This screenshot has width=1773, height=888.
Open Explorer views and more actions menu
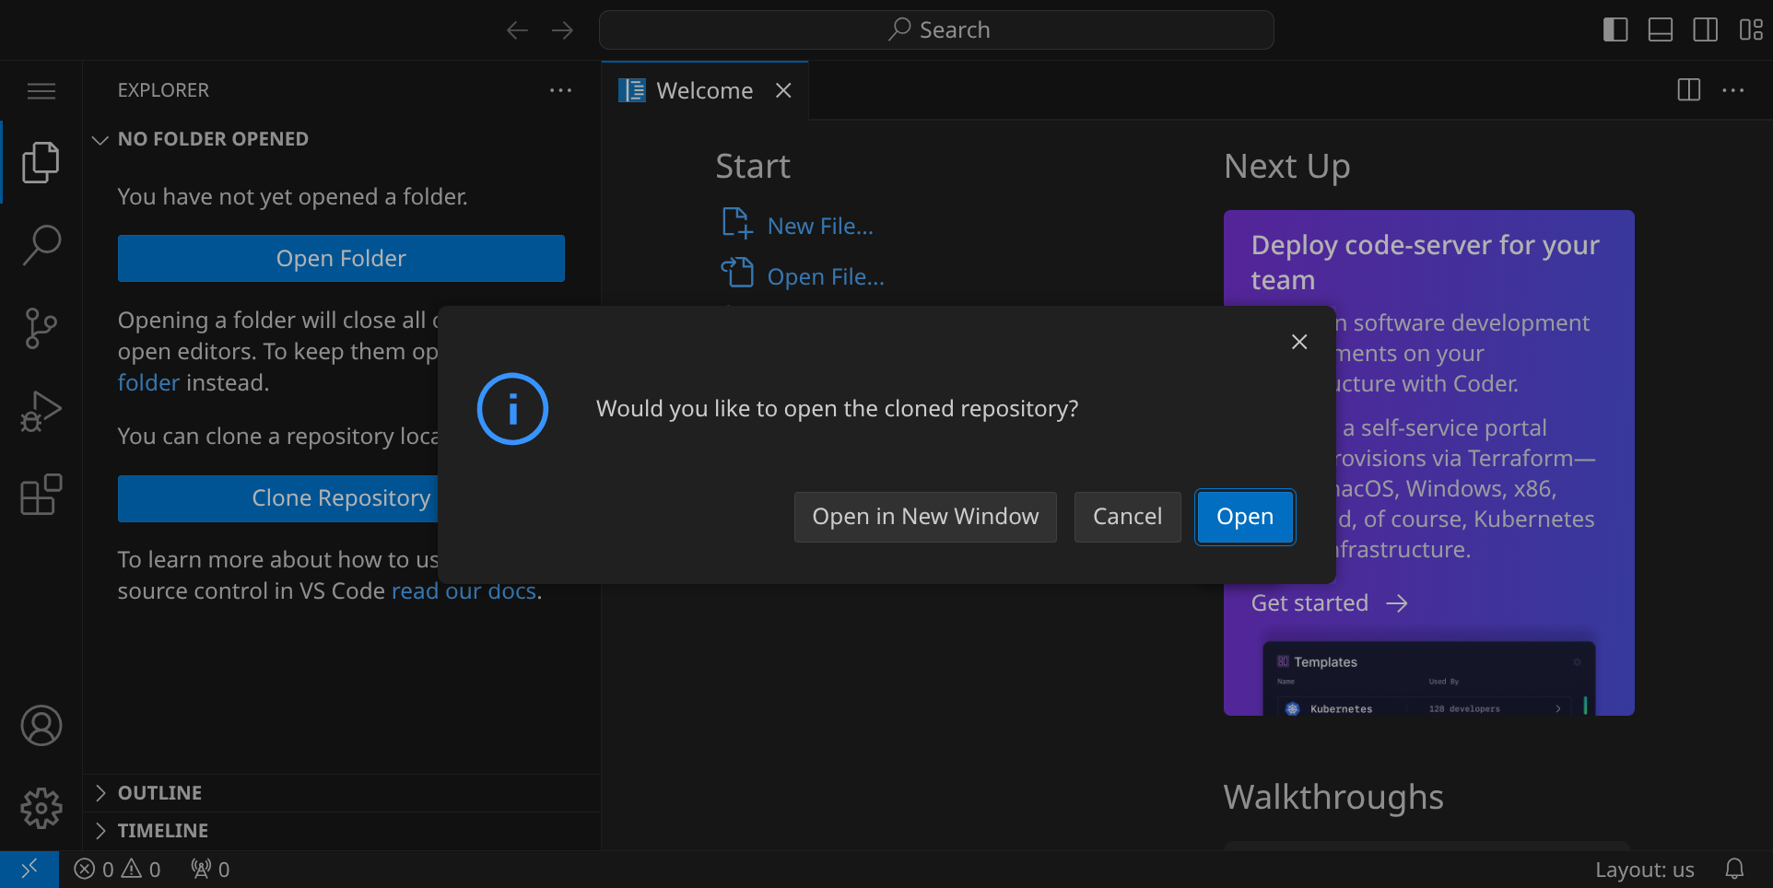560,90
